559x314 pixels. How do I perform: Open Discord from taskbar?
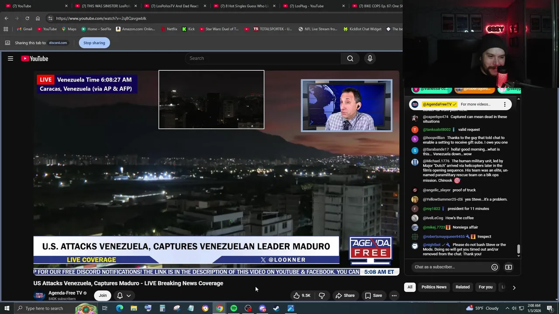point(262,308)
